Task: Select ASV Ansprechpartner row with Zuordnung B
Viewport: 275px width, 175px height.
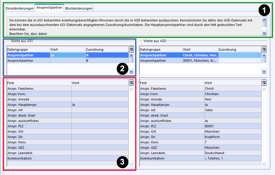Action: 68,61
